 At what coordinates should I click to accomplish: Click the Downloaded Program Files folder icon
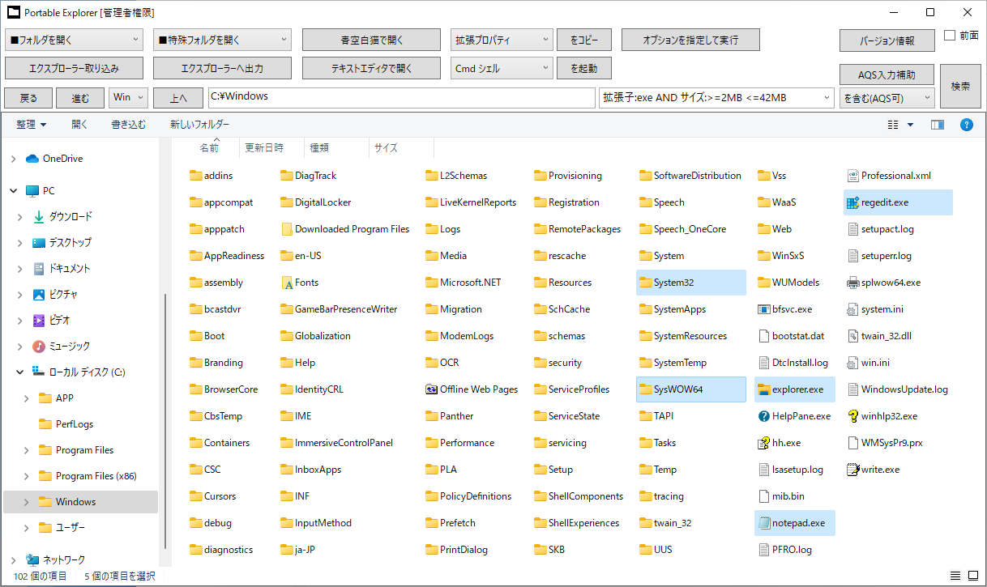point(287,229)
